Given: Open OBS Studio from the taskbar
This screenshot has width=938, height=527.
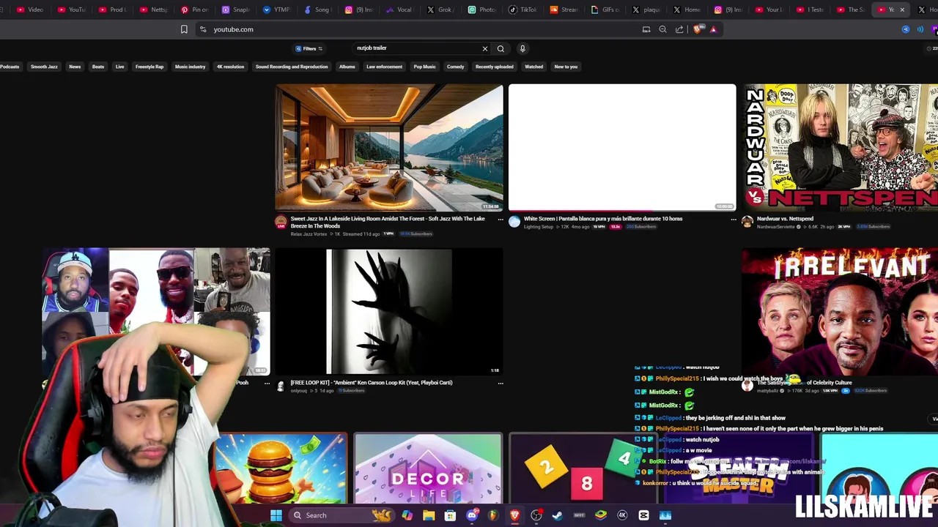Looking at the screenshot, I should click(x=536, y=515).
